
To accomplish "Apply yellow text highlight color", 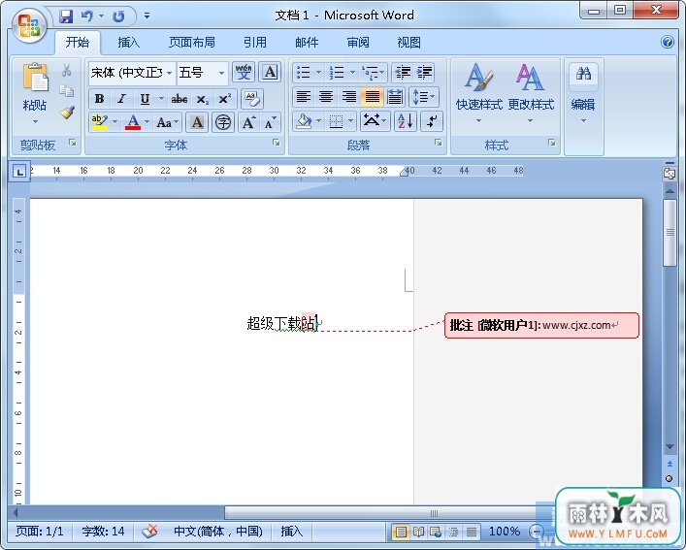I will pos(99,122).
